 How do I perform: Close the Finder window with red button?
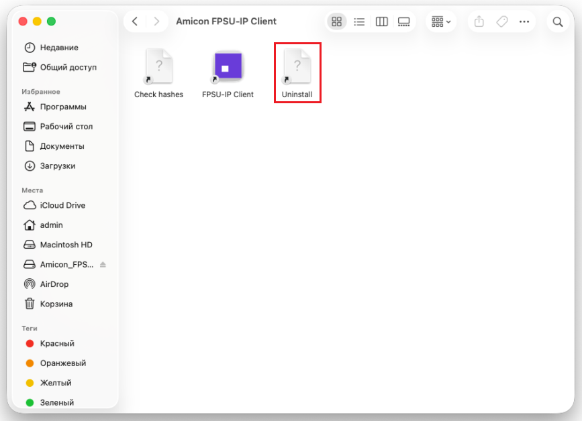tap(23, 21)
